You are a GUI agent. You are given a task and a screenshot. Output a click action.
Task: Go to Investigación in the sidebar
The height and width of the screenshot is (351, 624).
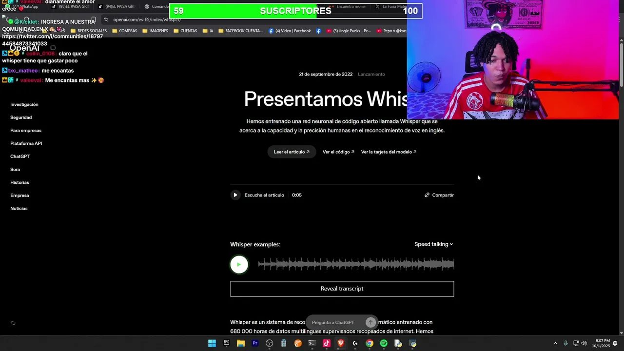point(24,104)
